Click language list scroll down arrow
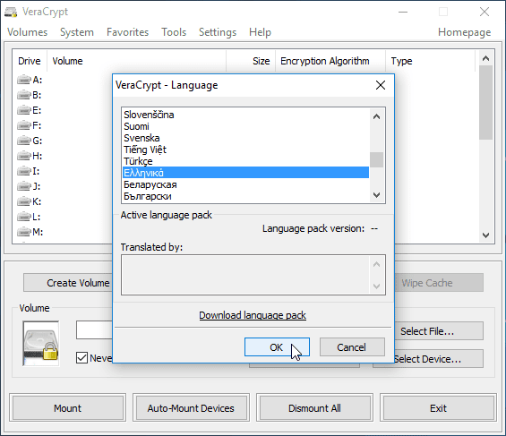 click(376, 195)
